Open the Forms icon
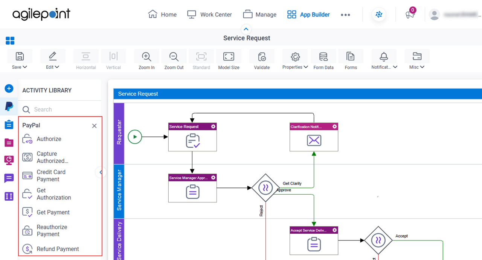This screenshot has height=260, width=482. pos(351,56)
